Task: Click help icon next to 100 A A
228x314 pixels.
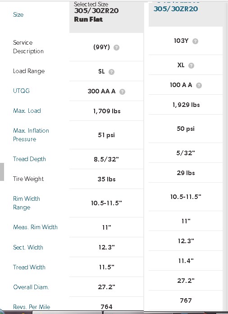Action: pos(199,86)
